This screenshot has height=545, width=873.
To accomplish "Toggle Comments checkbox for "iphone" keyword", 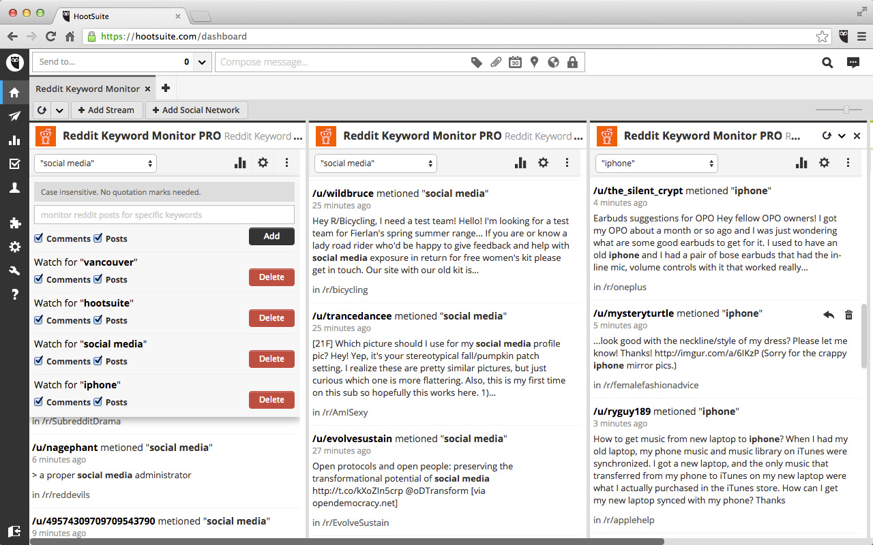I will [x=39, y=402].
